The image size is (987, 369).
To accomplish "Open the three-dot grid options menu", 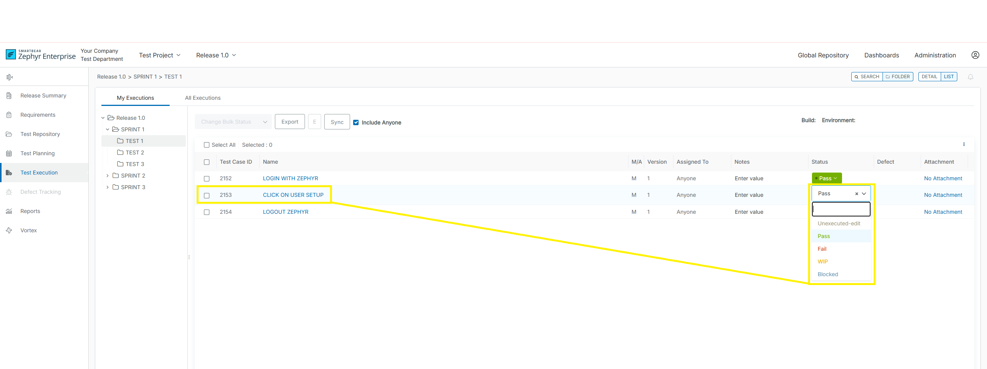I will 964,144.
